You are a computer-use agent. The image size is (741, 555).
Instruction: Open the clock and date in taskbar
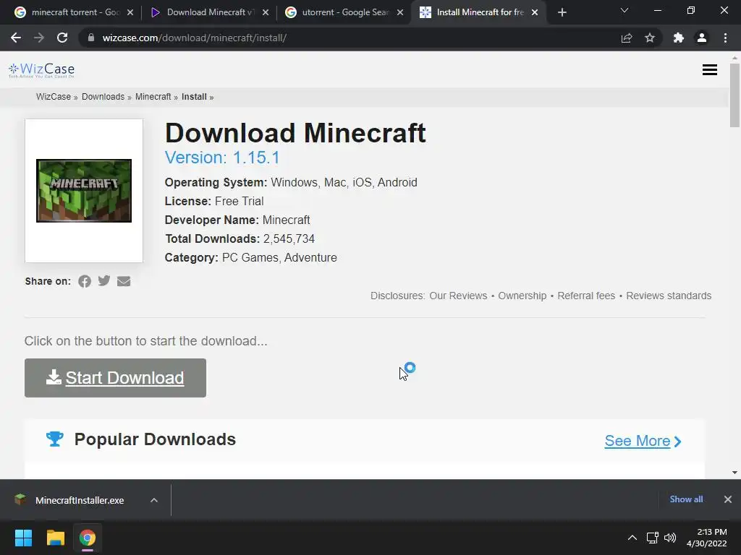707,538
